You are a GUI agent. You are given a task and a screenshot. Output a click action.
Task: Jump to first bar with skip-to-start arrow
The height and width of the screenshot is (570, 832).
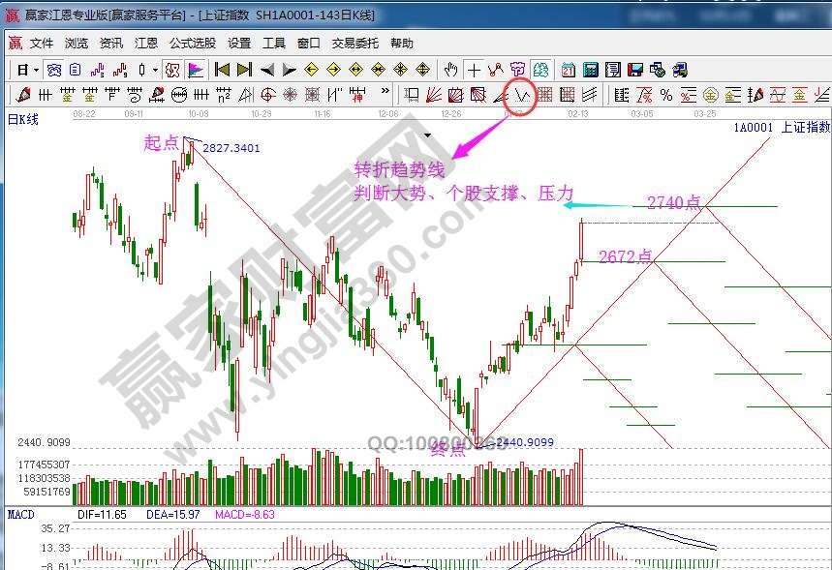coord(222,70)
